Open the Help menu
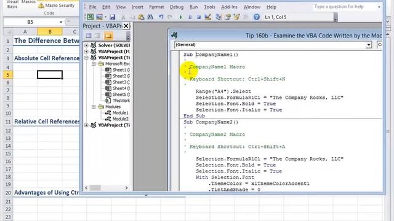This screenshot has height=221, width=394. tap(271, 7)
